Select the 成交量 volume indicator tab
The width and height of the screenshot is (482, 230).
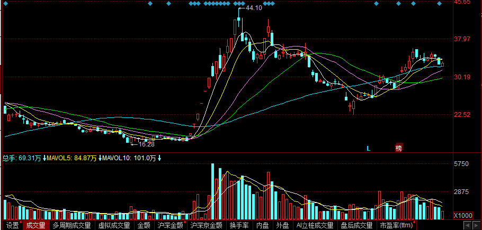(x=35, y=225)
